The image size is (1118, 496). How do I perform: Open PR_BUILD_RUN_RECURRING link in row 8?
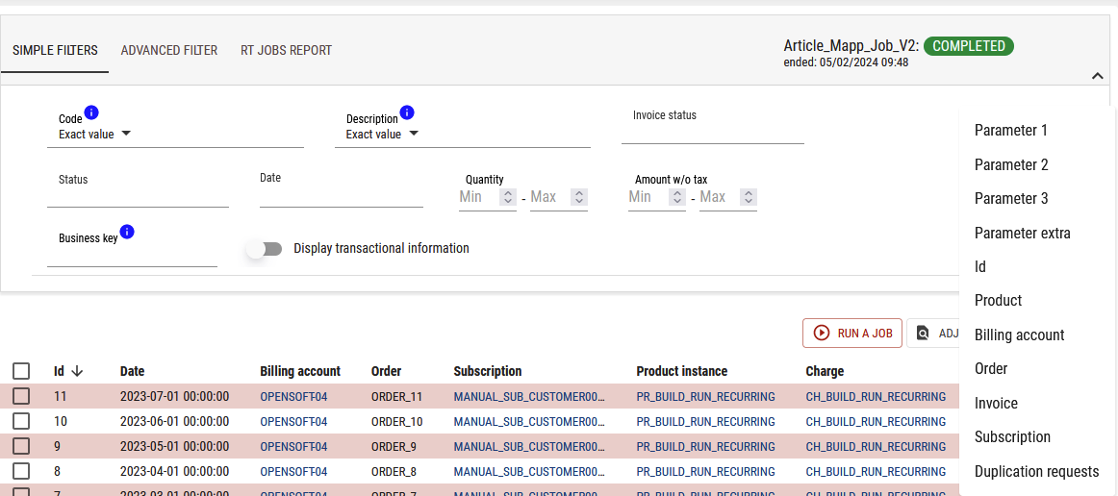pos(706,472)
